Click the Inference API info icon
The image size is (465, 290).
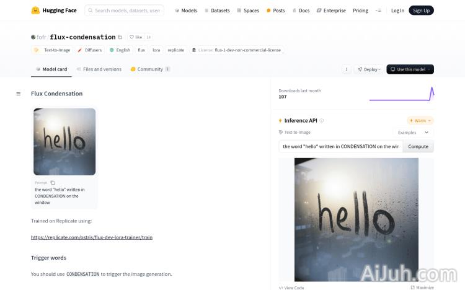tap(321, 121)
